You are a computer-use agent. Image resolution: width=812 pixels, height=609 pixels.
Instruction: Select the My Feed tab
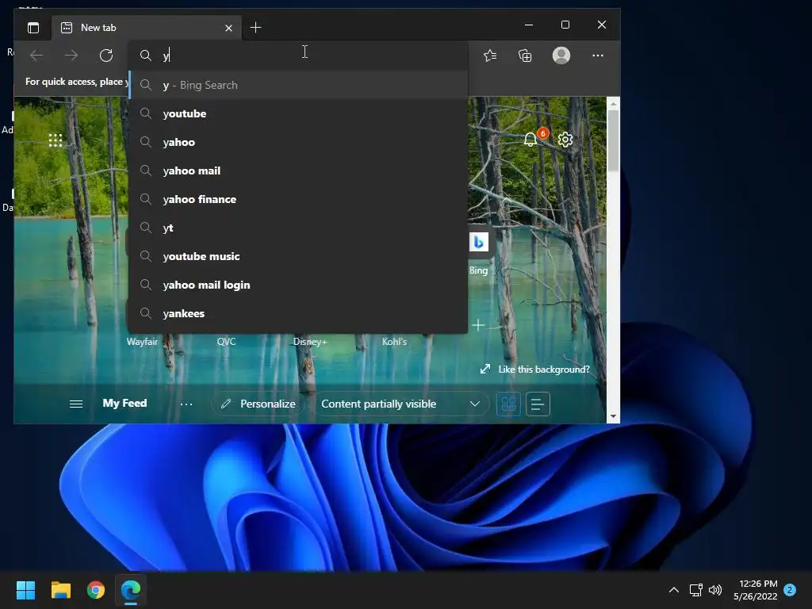[124, 404]
